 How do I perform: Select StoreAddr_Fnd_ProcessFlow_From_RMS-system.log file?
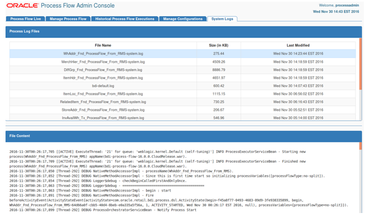pyautogui.click(x=103, y=110)
